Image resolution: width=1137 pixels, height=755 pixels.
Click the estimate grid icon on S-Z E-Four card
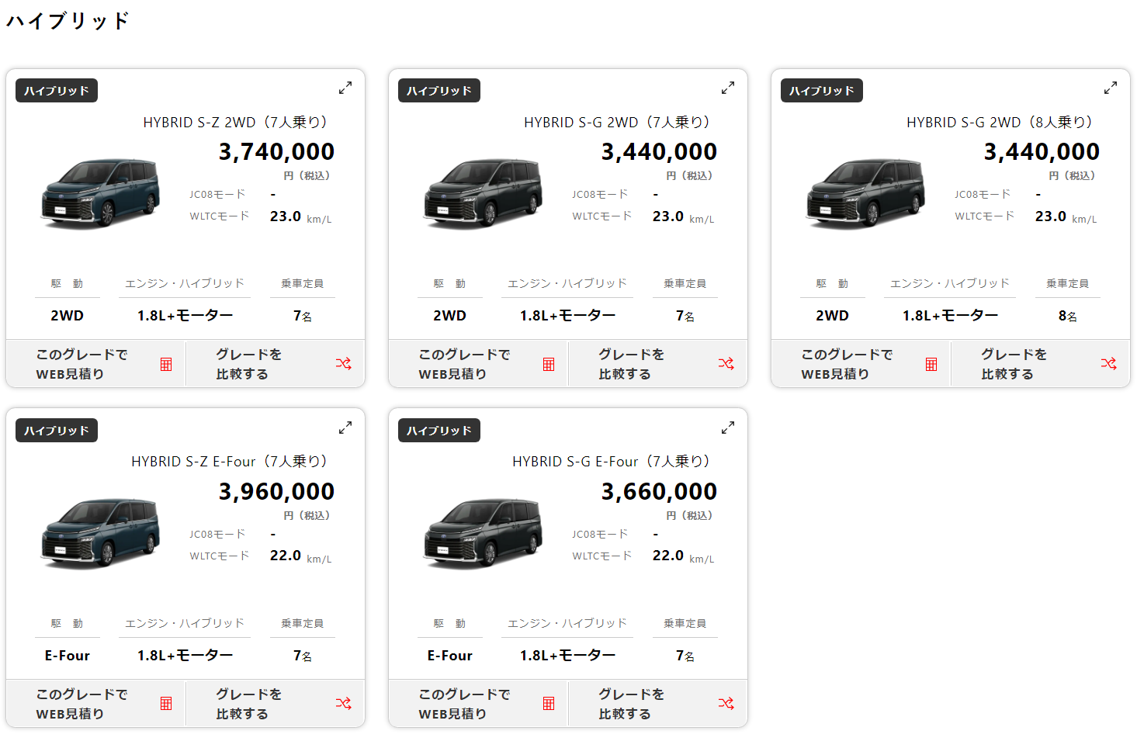tap(166, 703)
